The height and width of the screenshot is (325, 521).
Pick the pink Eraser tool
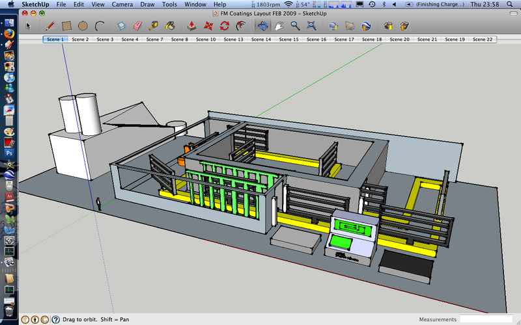[137, 26]
